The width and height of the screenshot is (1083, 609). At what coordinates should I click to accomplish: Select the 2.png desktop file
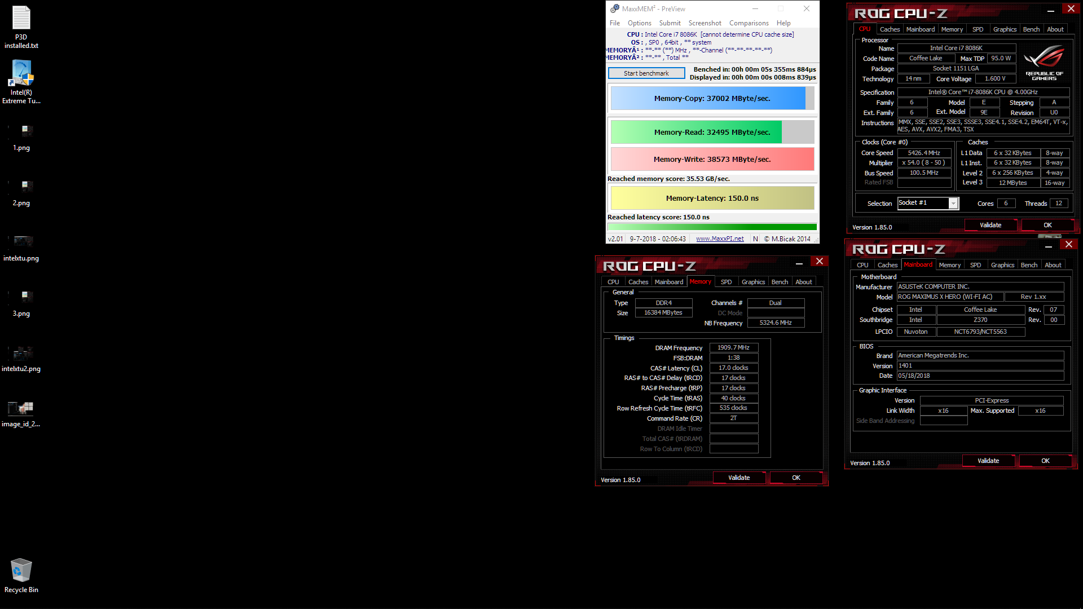(x=21, y=193)
